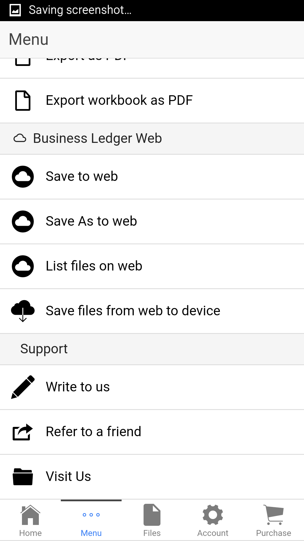Tap the cloud download icon for saving files

tap(23, 311)
